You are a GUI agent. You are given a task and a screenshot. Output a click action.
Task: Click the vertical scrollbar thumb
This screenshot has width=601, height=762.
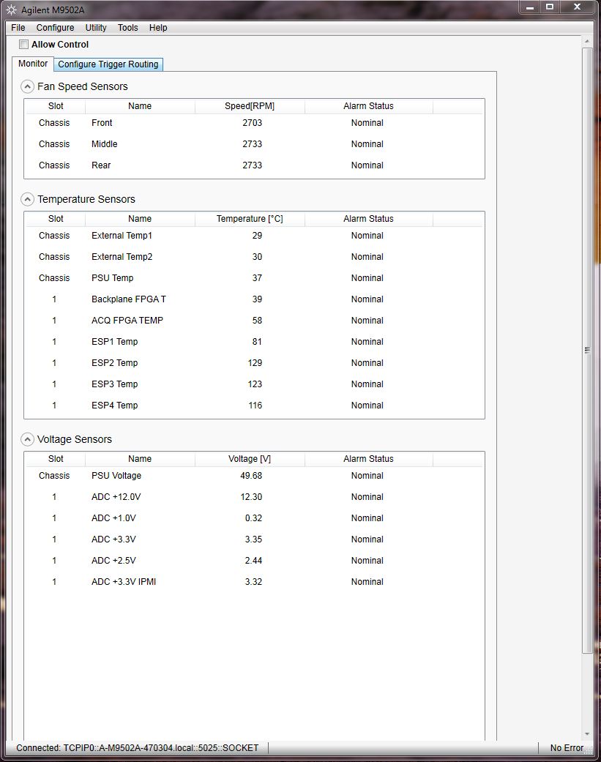587,350
